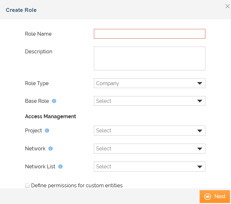Open the Base Role dropdown

pos(150,101)
